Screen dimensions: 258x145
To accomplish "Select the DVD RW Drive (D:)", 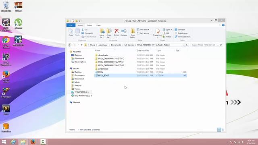I will click(83, 95).
